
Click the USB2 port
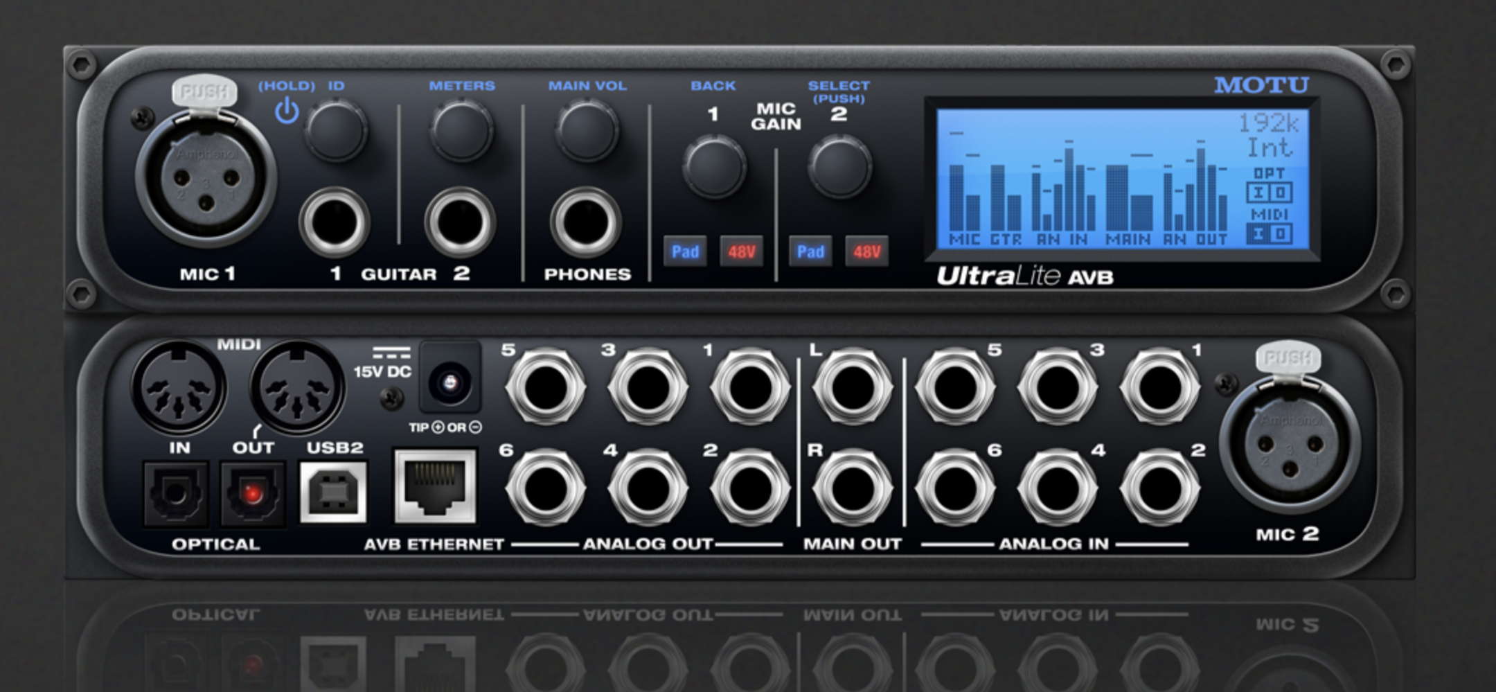pyautogui.click(x=333, y=493)
